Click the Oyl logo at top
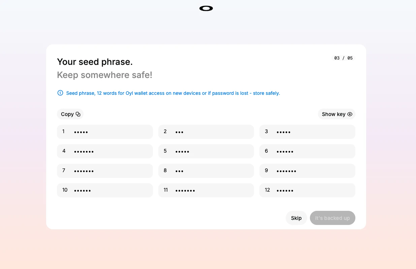 coord(206,8)
